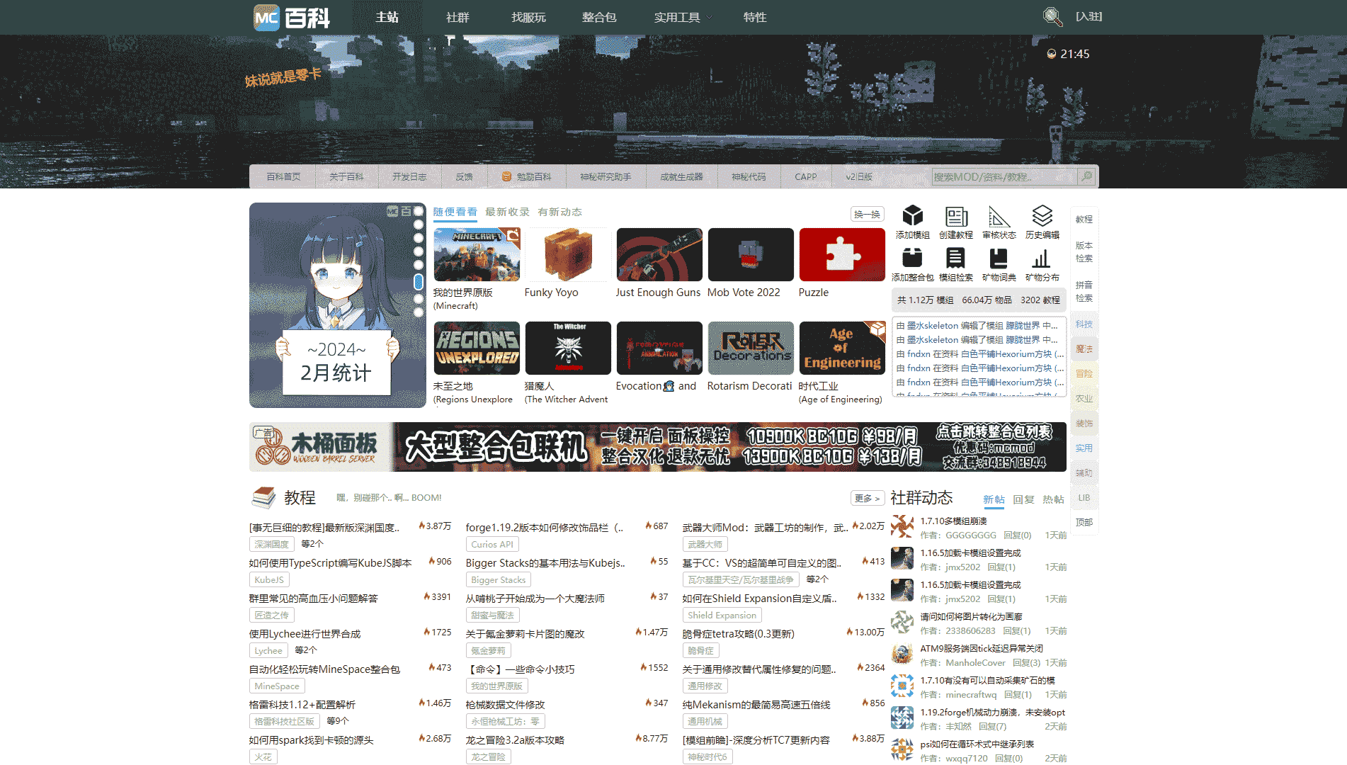Open the Funky Yoyo mod thumbnail
Image resolution: width=1347 pixels, height=765 pixels.
click(x=568, y=254)
